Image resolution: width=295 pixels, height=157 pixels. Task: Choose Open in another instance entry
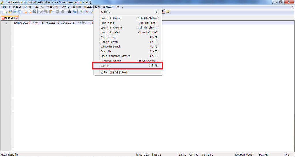tap(128, 56)
